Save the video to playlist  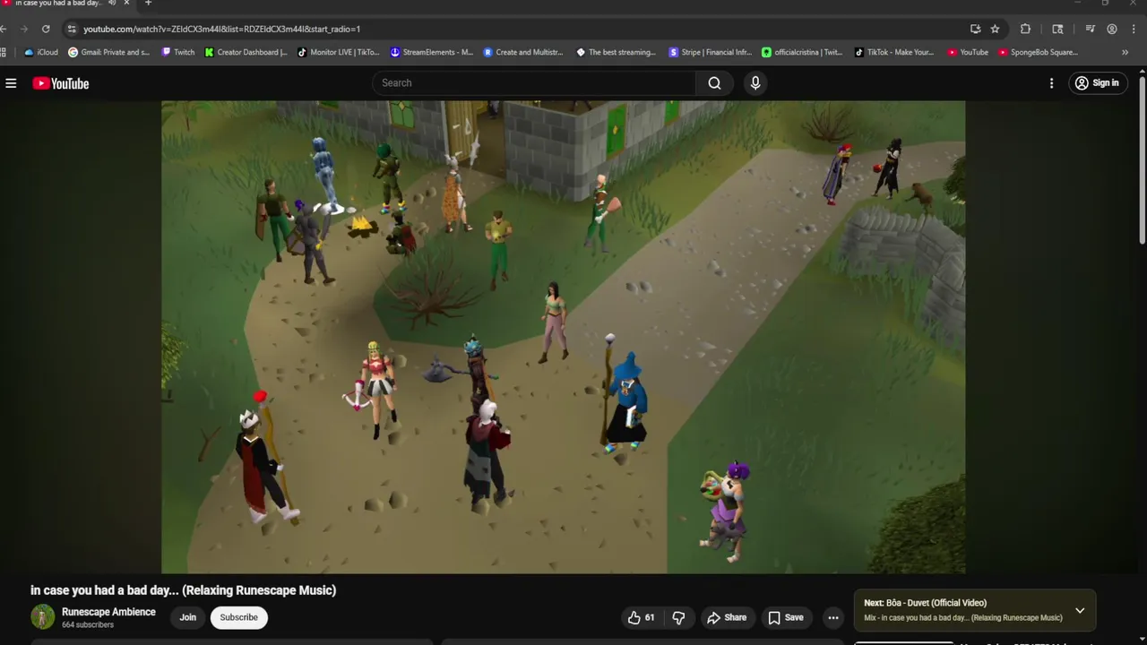click(786, 617)
